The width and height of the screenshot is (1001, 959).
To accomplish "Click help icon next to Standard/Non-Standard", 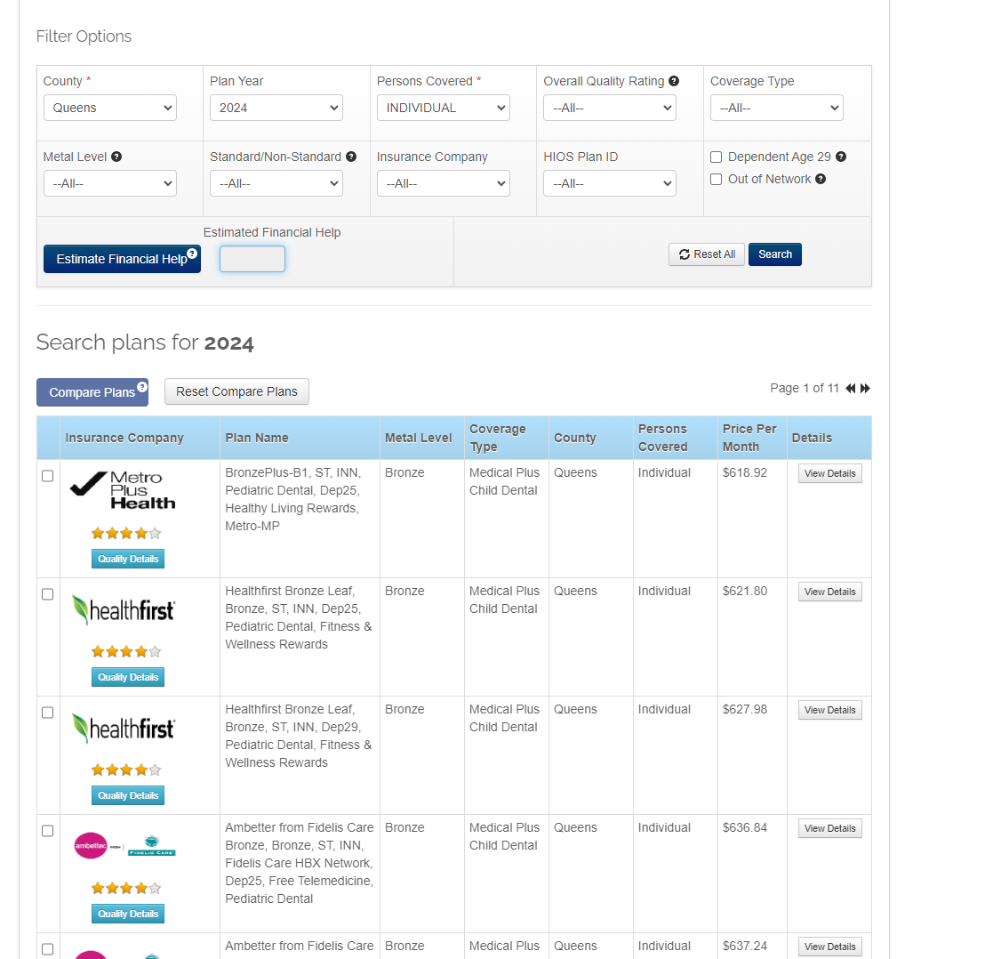I will pyautogui.click(x=351, y=157).
